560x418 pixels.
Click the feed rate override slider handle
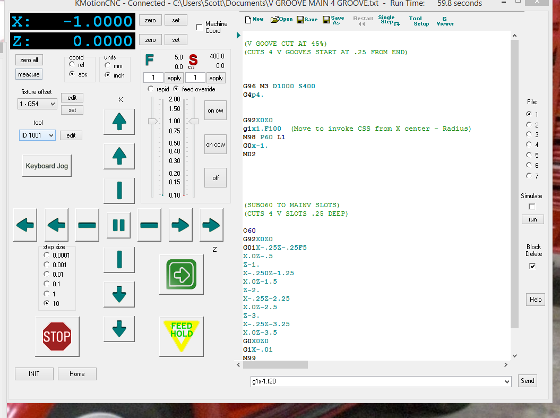[153, 121]
